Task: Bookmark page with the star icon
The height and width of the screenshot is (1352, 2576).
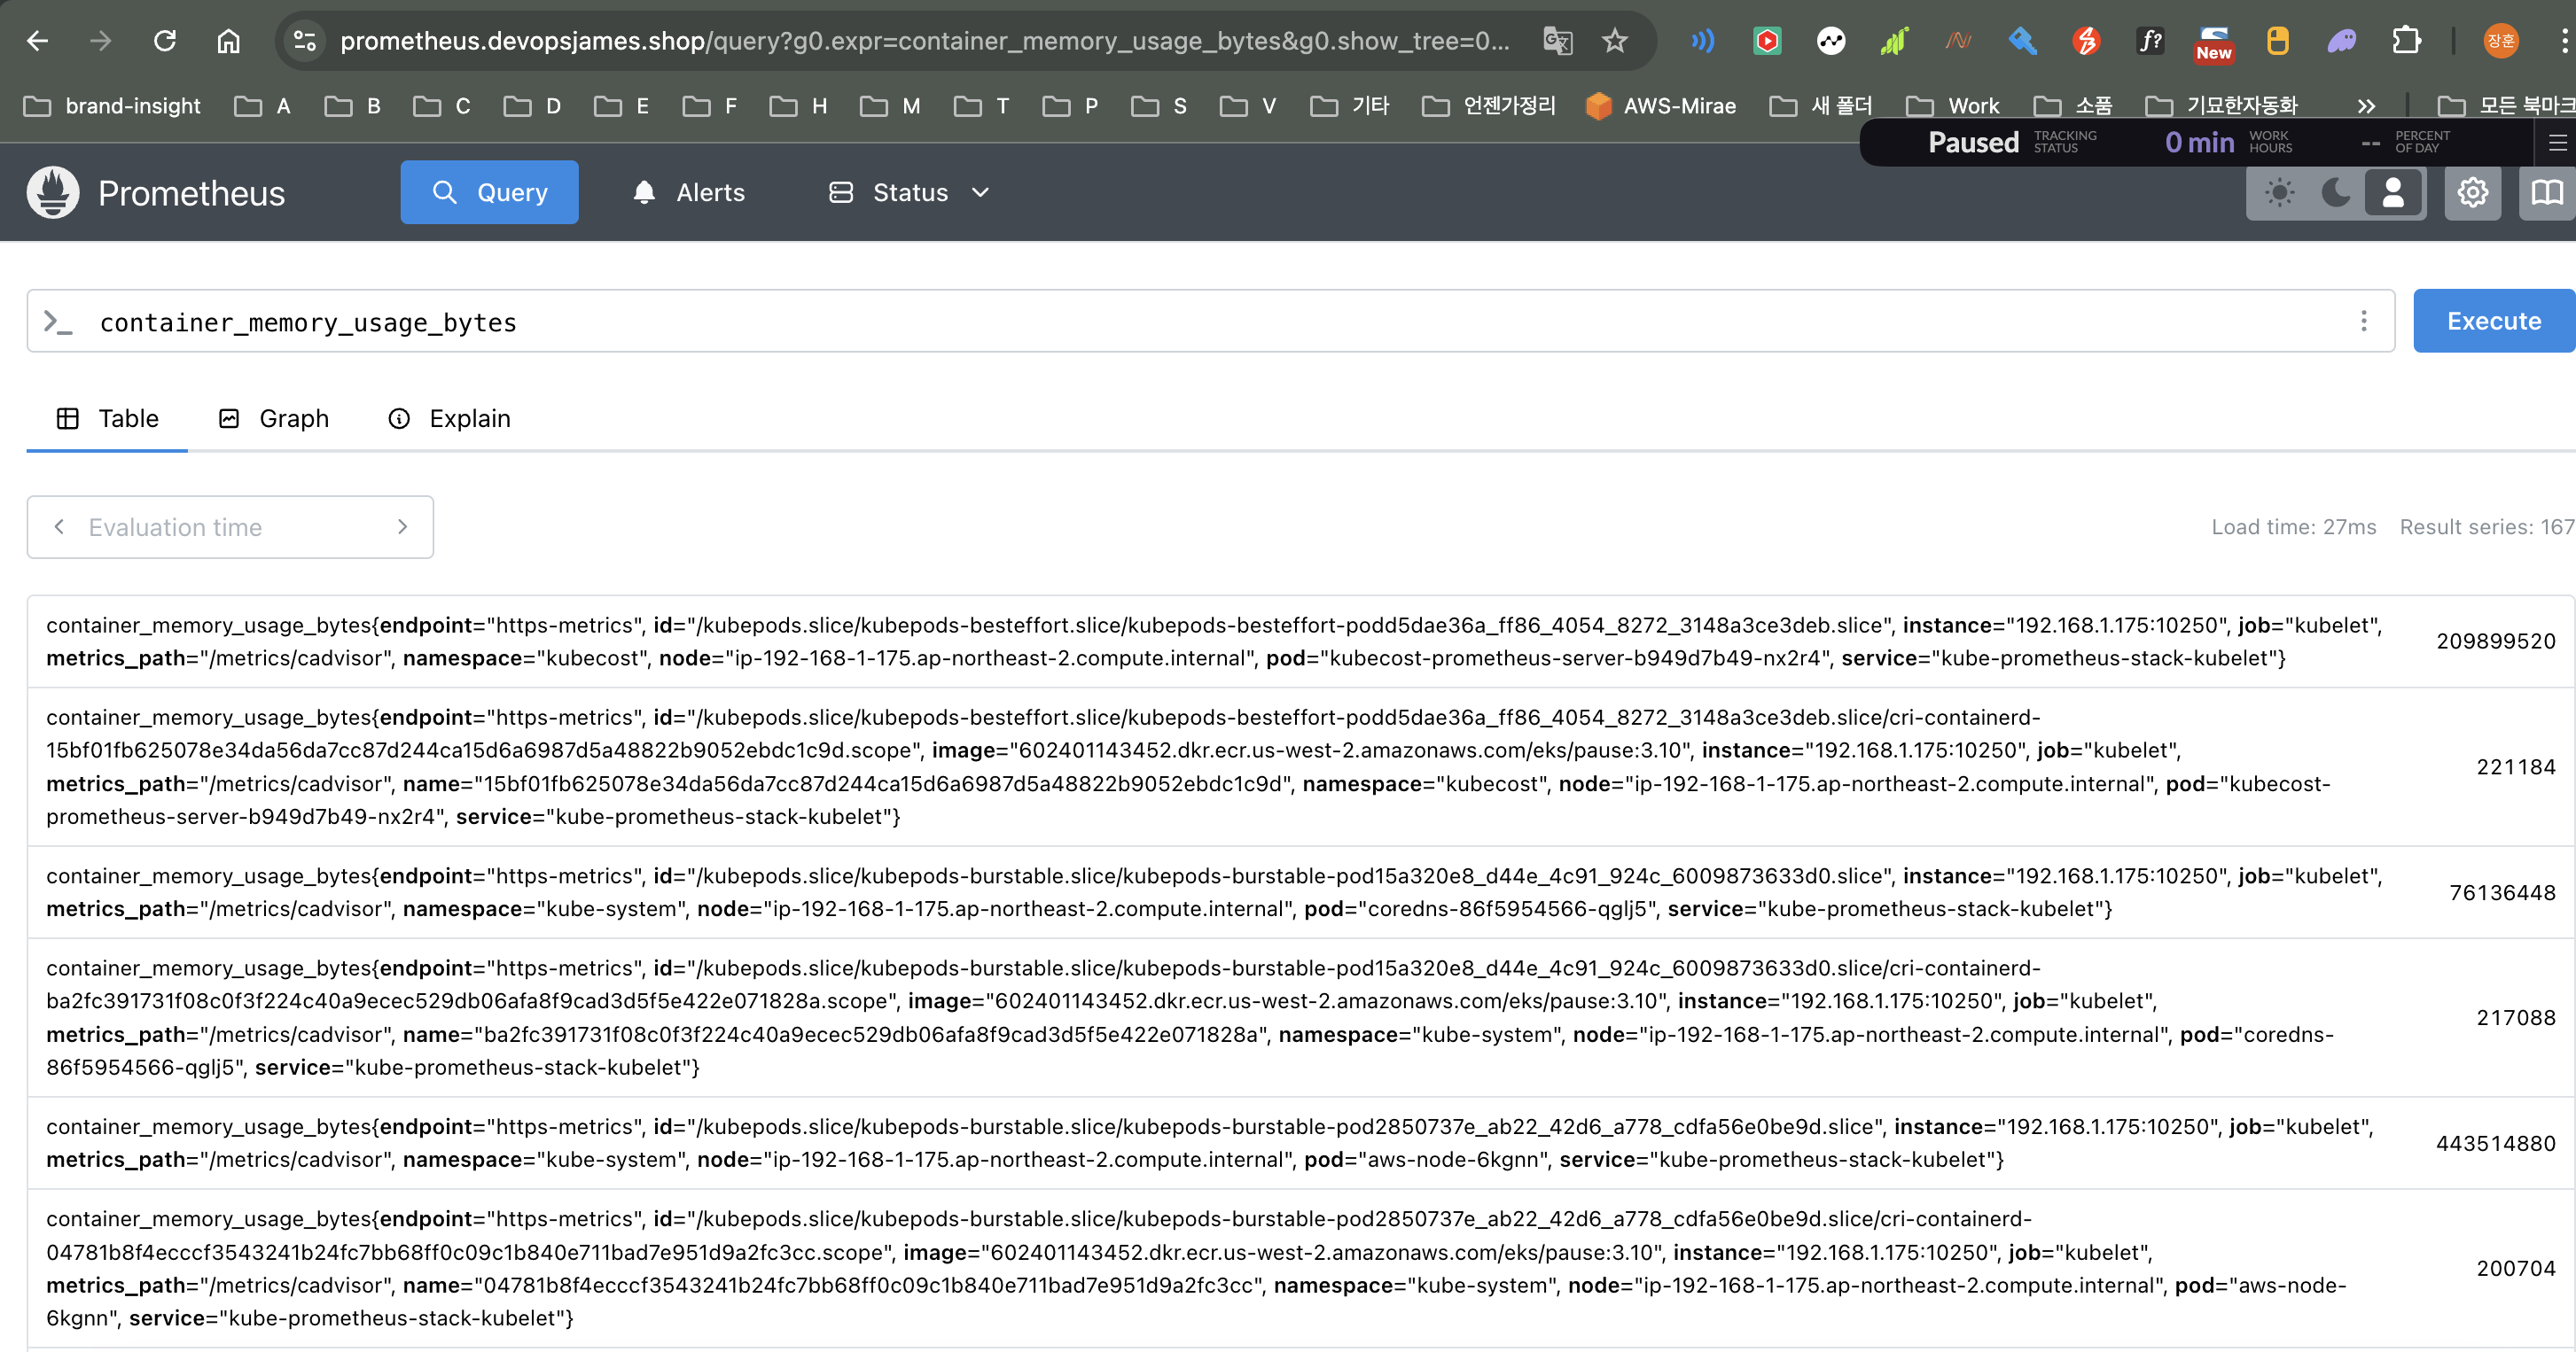Action: pos(1614,41)
